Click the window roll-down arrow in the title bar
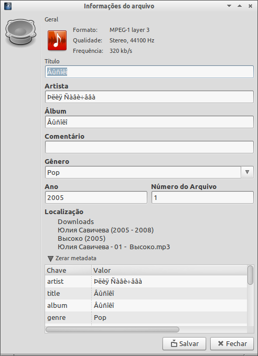Viewport: 258px width, 356px height. [x=229, y=6]
